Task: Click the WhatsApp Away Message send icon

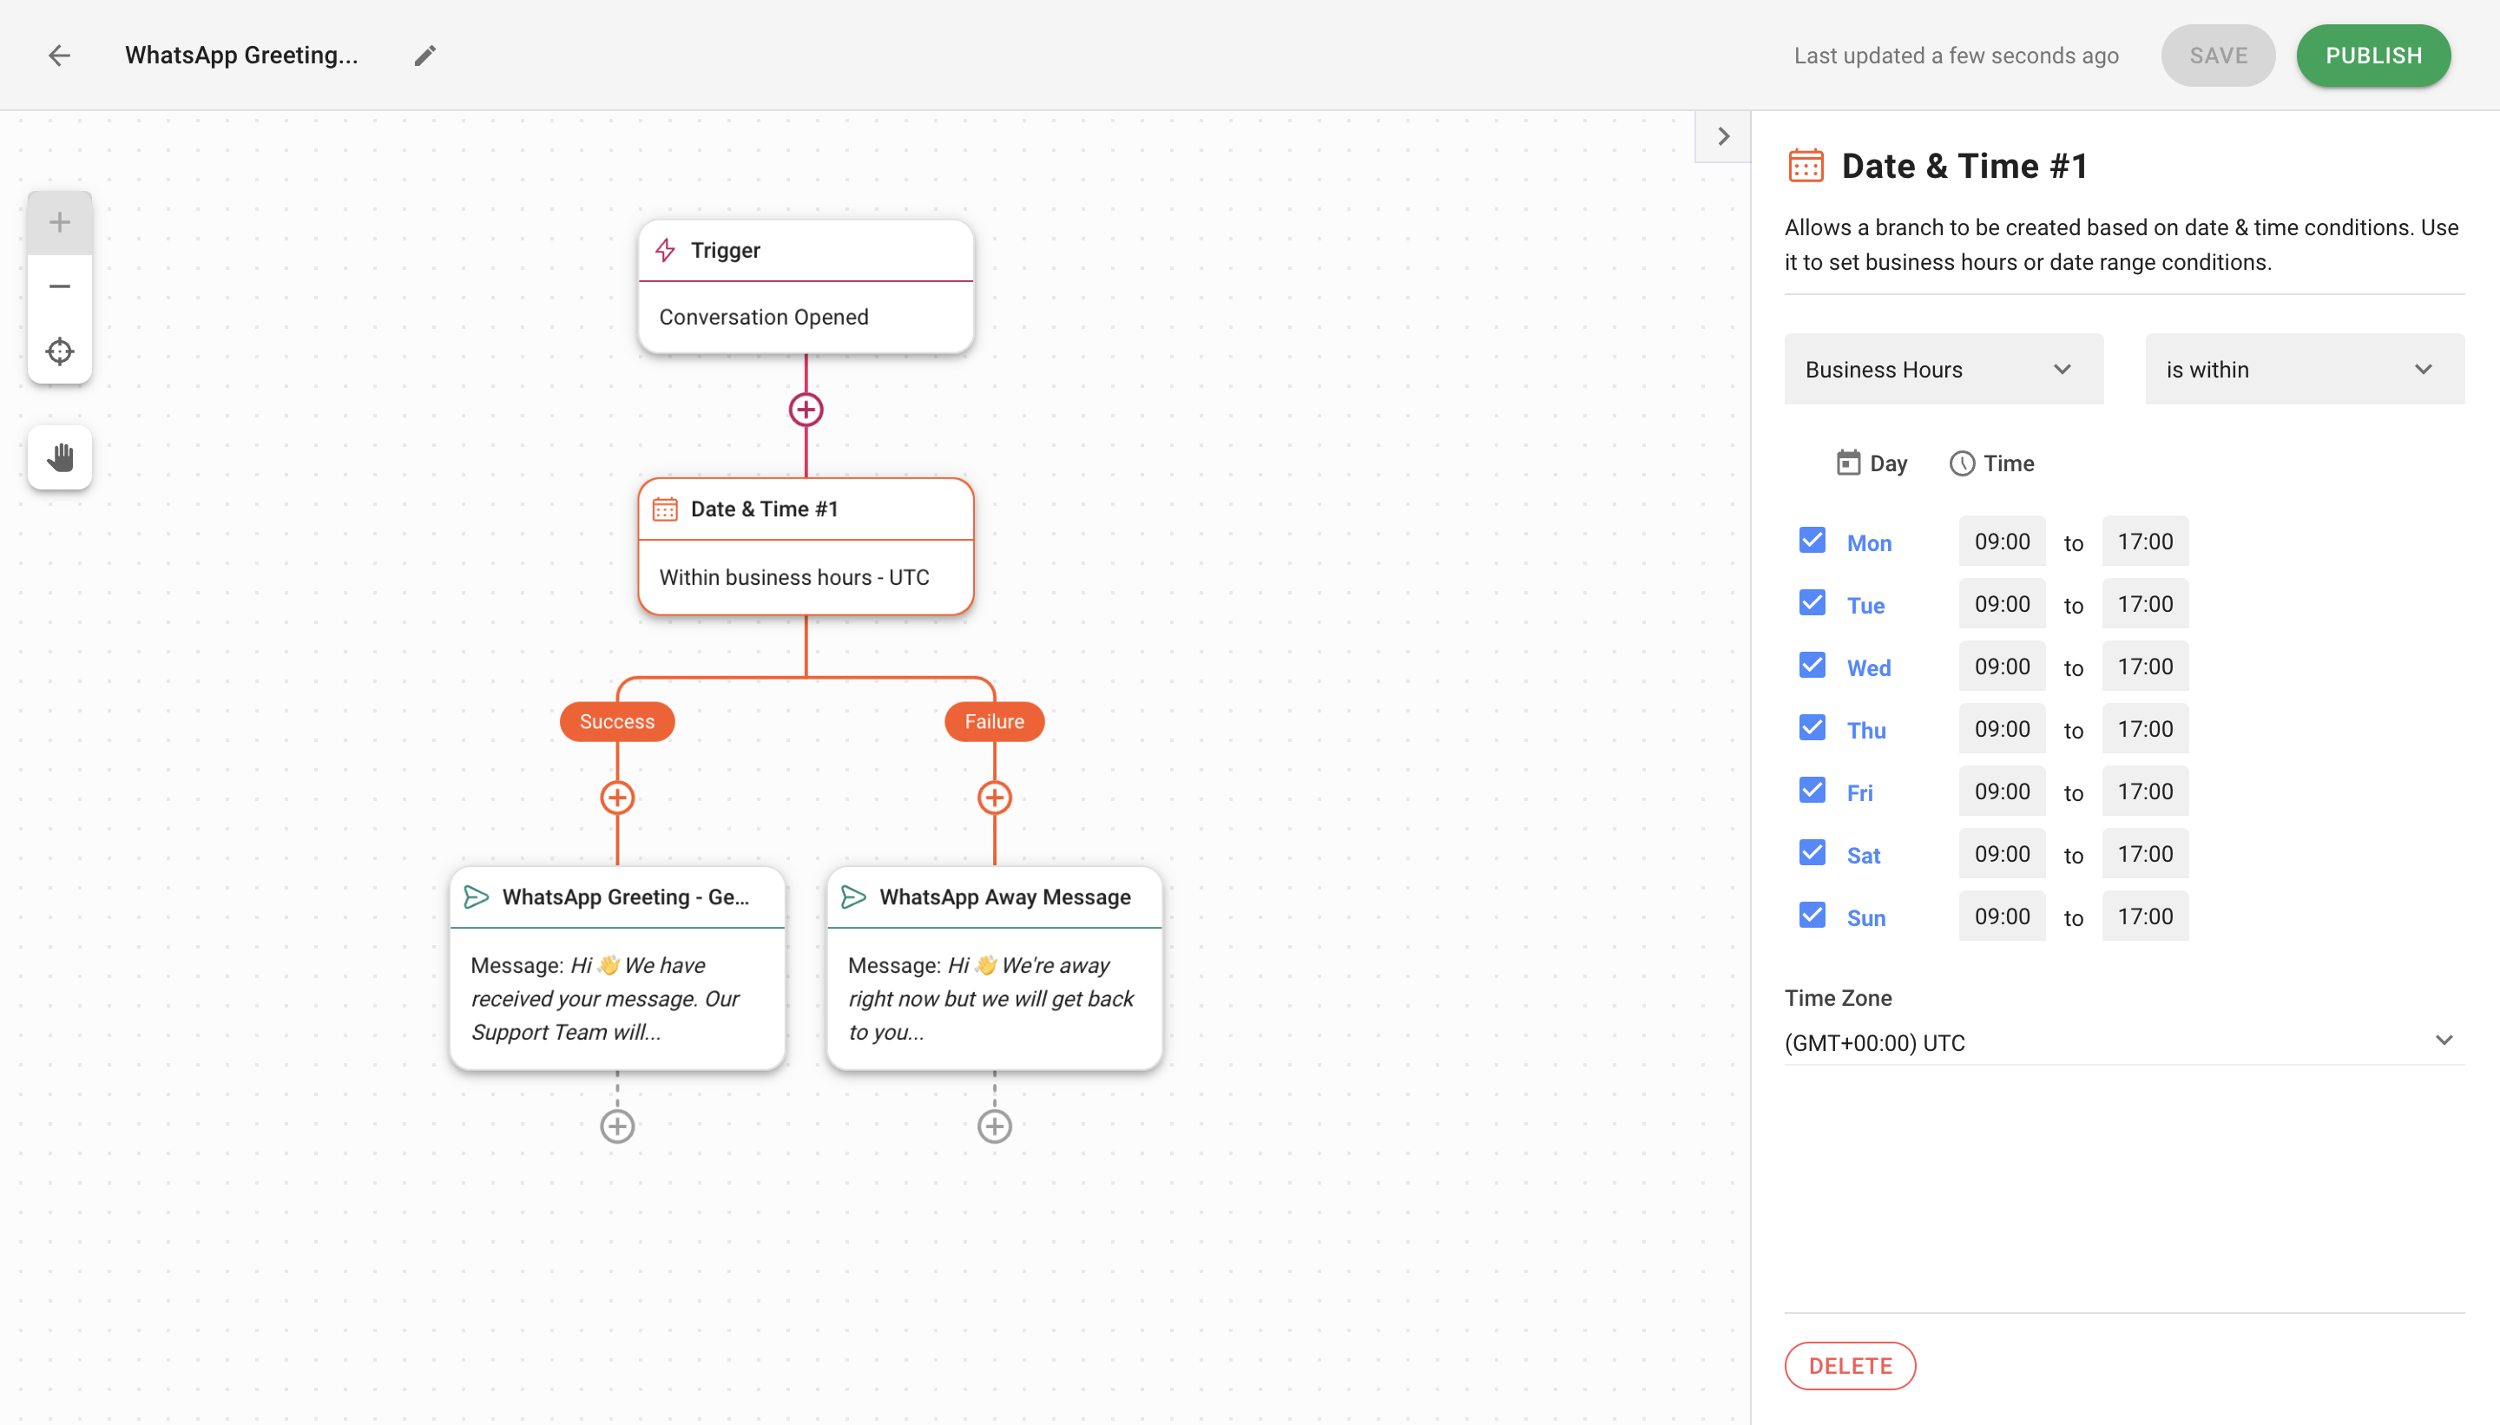Action: (x=853, y=896)
